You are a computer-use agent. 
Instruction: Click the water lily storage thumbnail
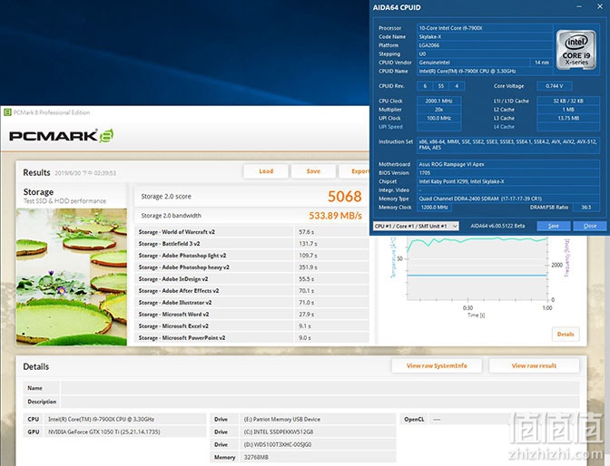72,277
